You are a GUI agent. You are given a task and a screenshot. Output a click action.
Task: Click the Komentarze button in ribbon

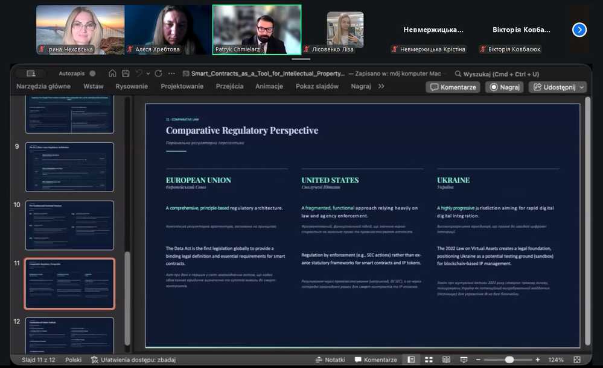click(453, 87)
